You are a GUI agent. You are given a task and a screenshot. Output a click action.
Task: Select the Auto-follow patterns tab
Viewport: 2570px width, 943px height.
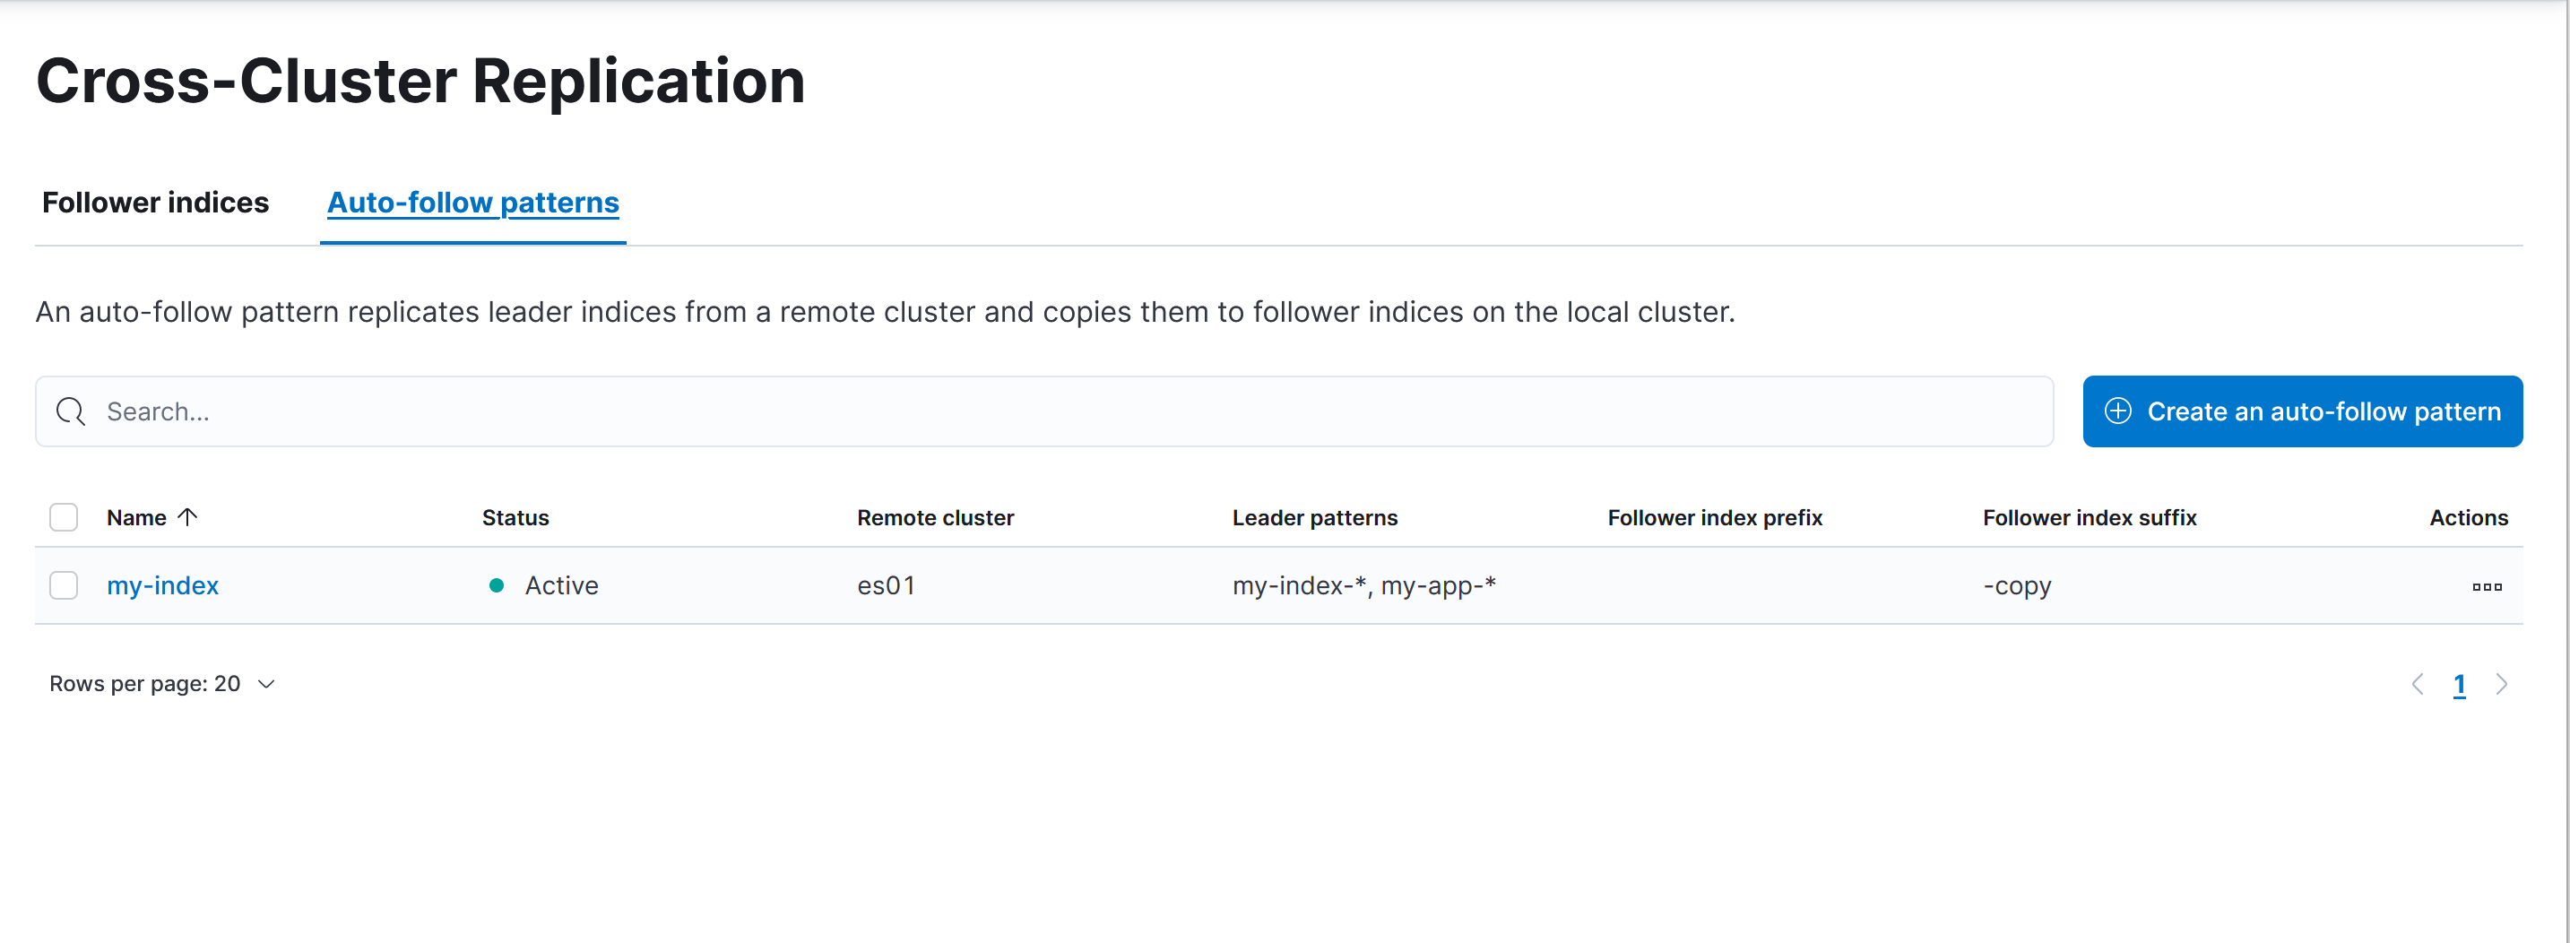(x=473, y=203)
